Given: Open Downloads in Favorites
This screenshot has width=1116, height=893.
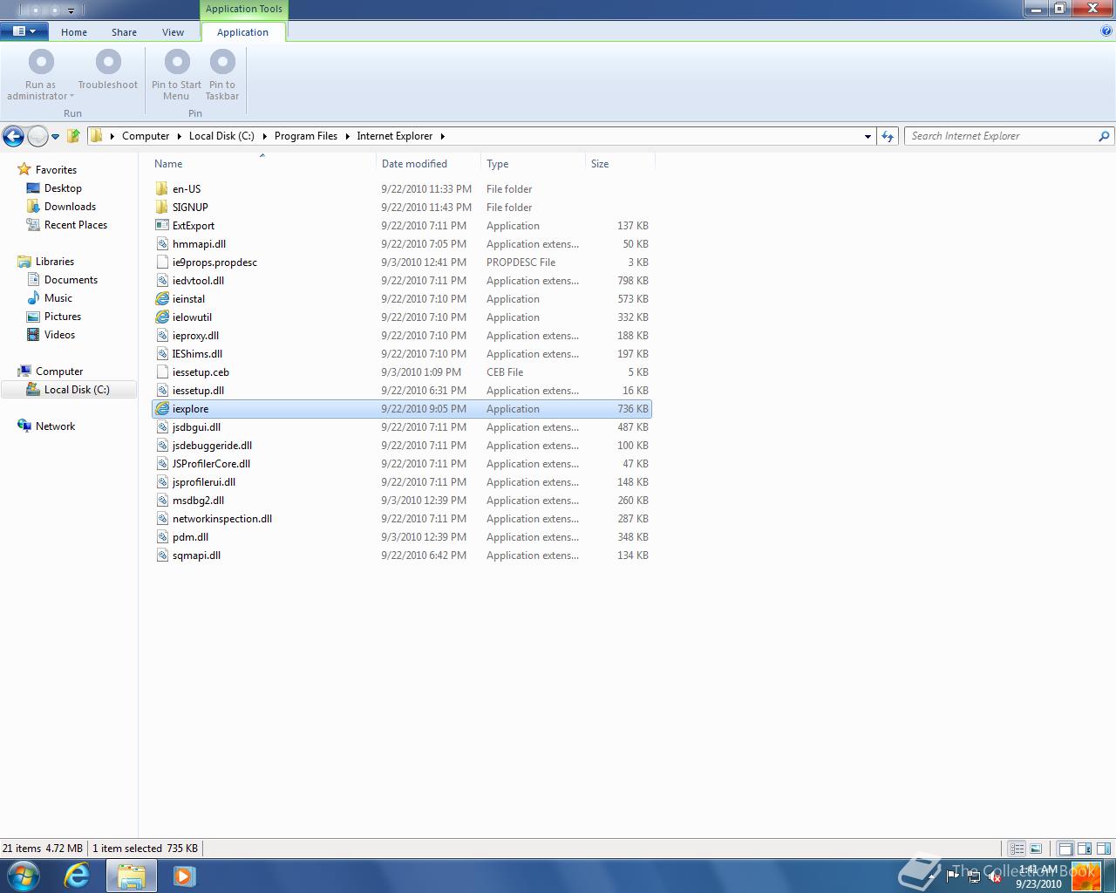Looking at the screenshot, I should 70,207.
